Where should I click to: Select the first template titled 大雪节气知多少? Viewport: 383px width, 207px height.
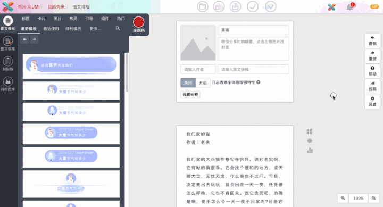tap(71, 90)
